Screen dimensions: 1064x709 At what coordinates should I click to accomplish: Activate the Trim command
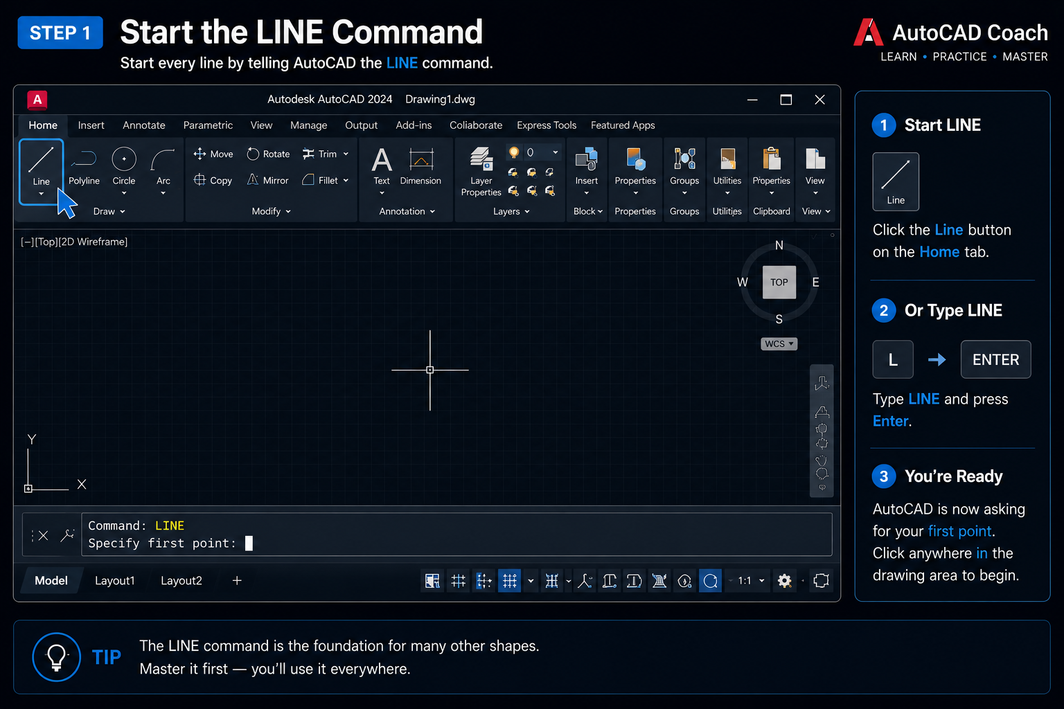tap(319, 154)
